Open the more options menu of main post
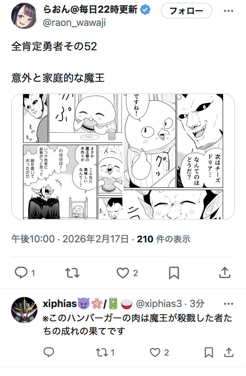246x376 pixels. point(228,11)
